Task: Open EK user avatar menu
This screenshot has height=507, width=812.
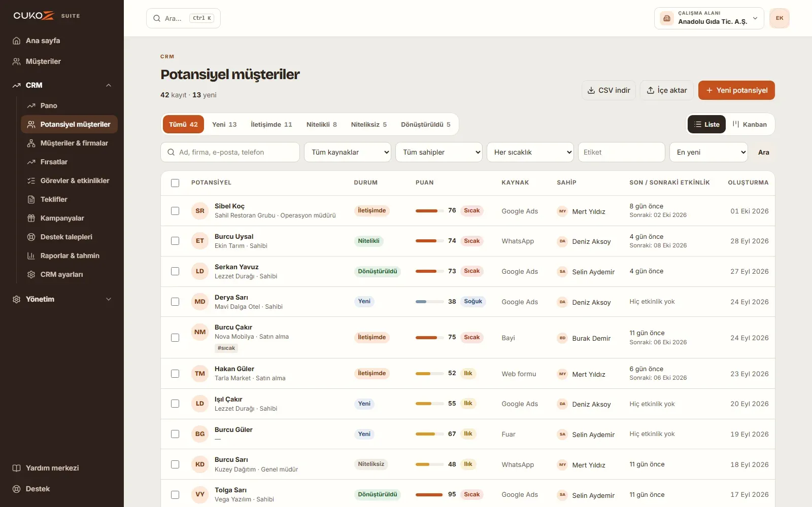Action: tap(780, 18)
